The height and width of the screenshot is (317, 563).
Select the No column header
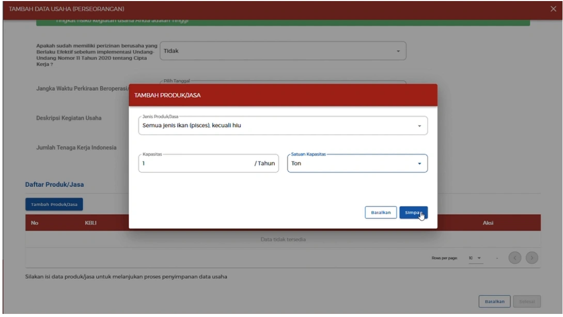click(35, 223)
